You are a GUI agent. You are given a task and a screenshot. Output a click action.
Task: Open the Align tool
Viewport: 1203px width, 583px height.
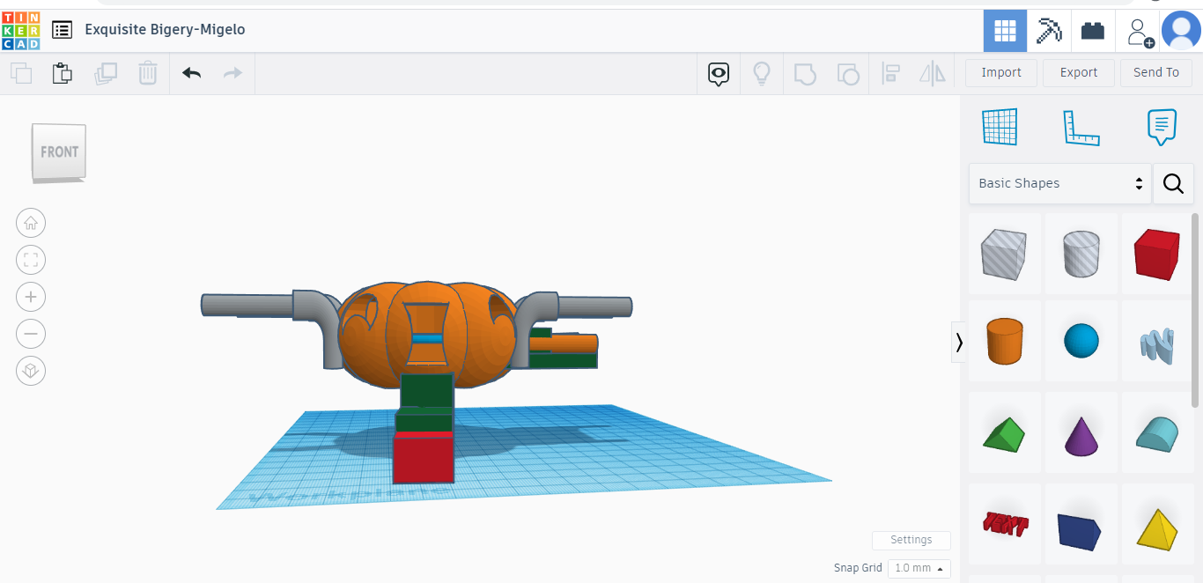click(x=890, y=74)
